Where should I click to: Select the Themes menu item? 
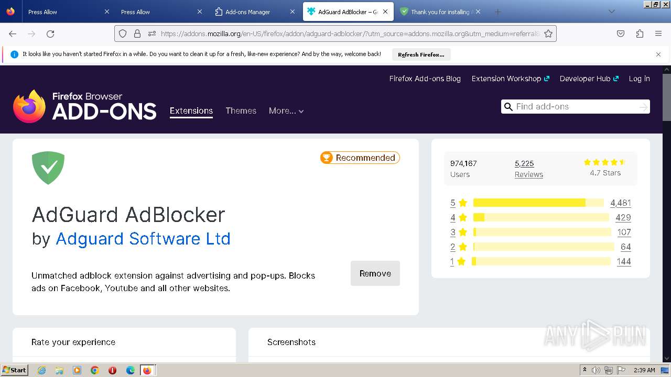[241, 110]
